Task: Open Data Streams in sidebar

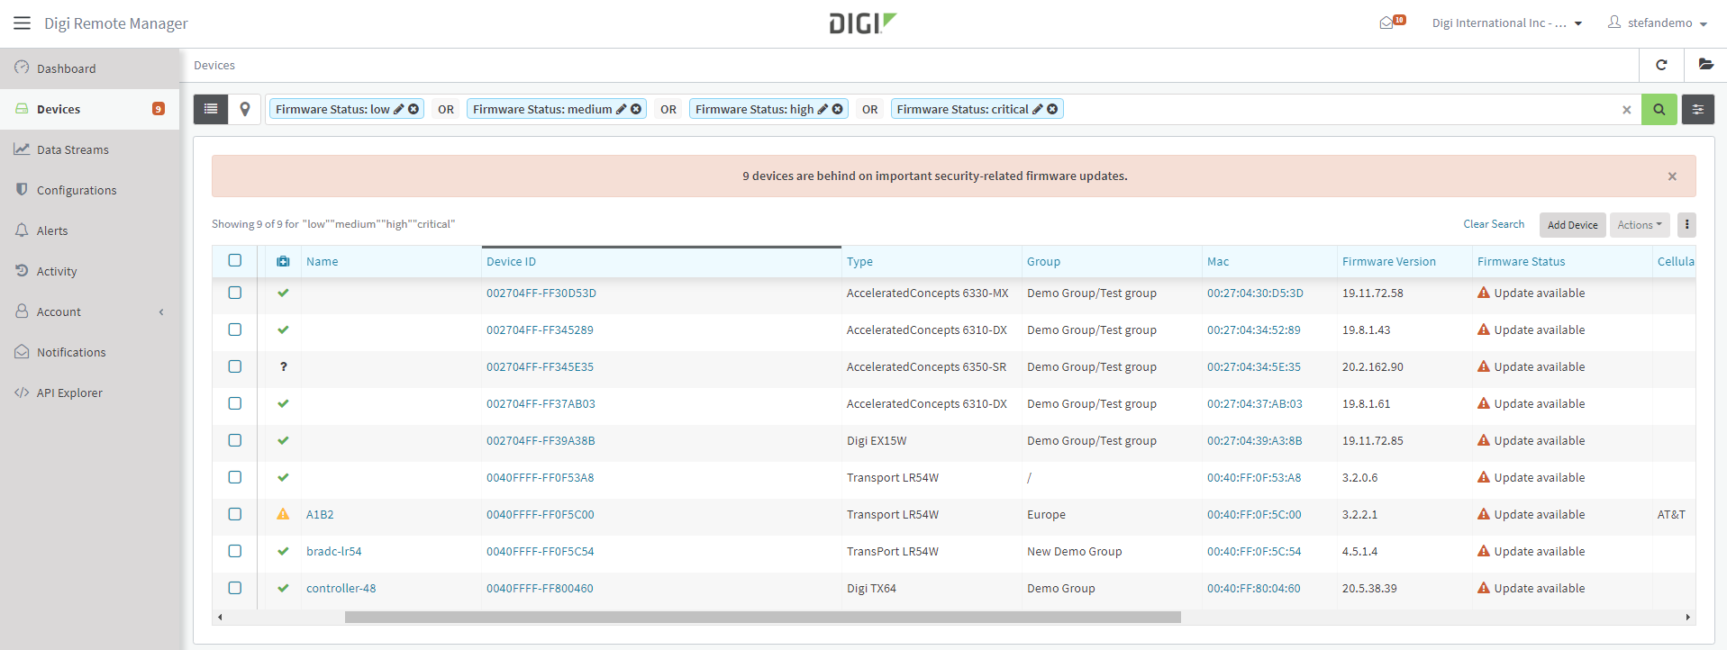Action: click(90, 149)
